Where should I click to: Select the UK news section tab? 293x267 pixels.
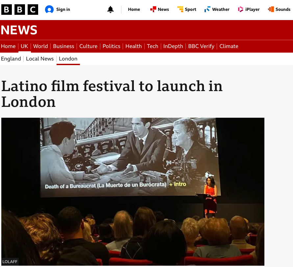pyautogui.click(x=24, y=46)
